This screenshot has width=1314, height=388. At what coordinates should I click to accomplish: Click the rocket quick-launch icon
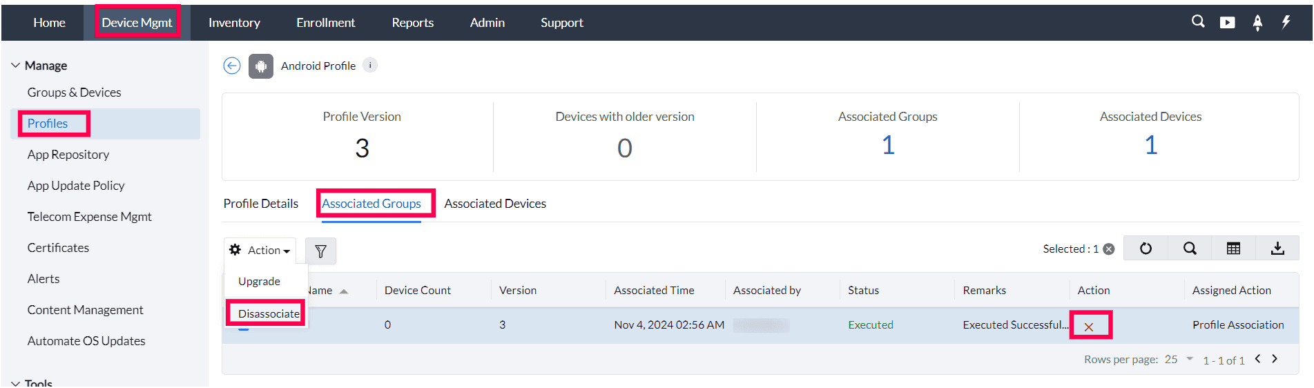coord(1257,23)
